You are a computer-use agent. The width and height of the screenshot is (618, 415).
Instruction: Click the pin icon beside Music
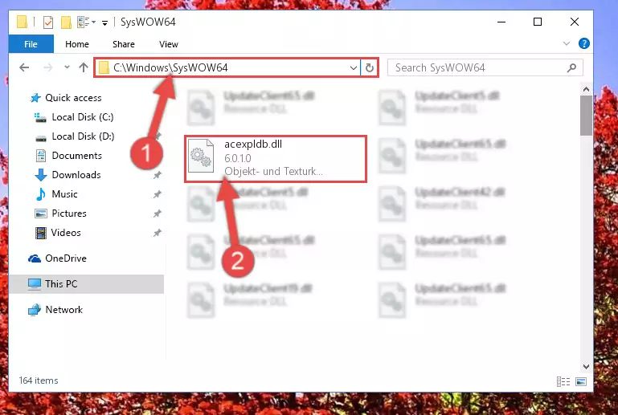pyautogui.click(x=158, y=194)
